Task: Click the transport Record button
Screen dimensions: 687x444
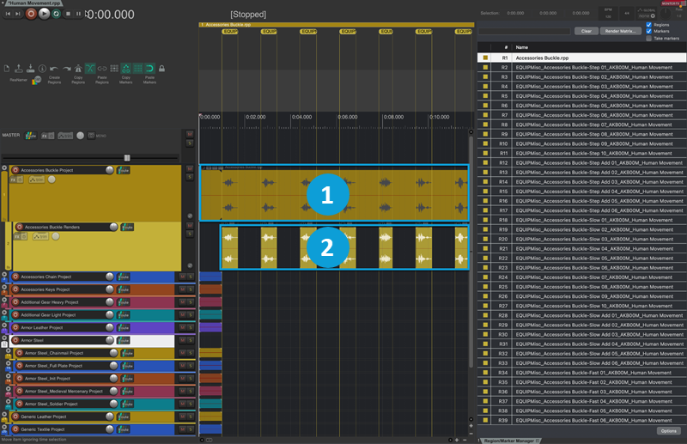Action: pos(31,14)
